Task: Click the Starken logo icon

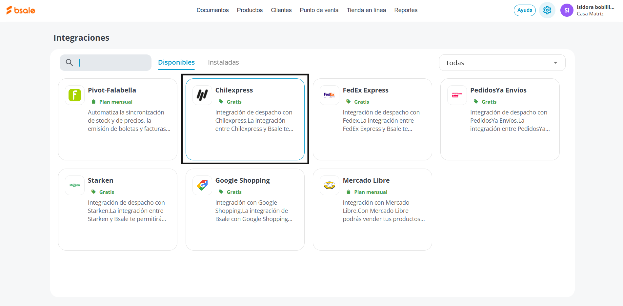Action: click(x=75, y=185)
